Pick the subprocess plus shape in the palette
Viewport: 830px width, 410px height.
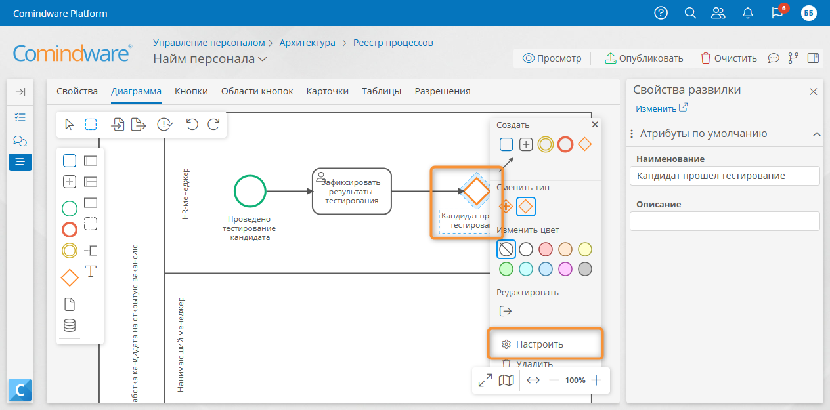pyautogui.click(x=70, y=182)
